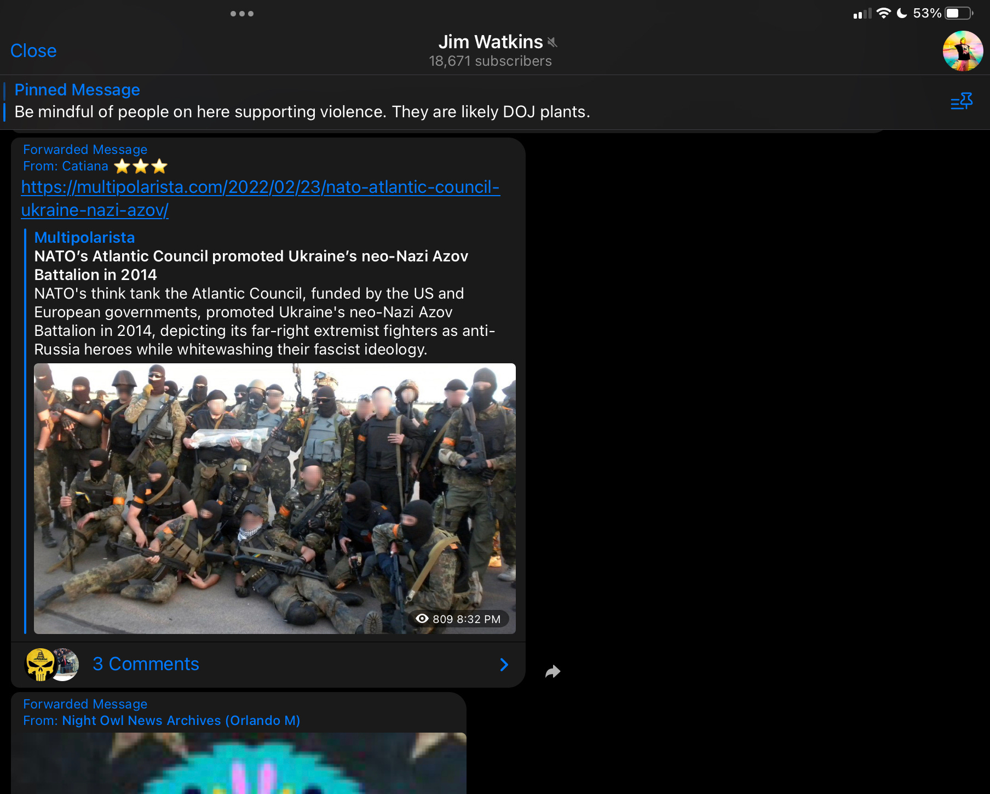This screenshot has height=794, width=990.
Task: Close the channel view
Action: point(33,50)
